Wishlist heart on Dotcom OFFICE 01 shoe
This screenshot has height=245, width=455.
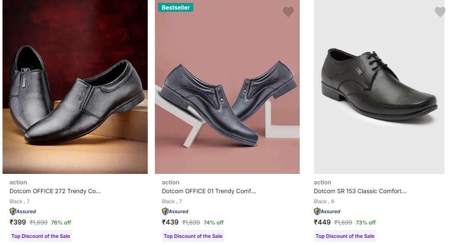tap(288, 12)
